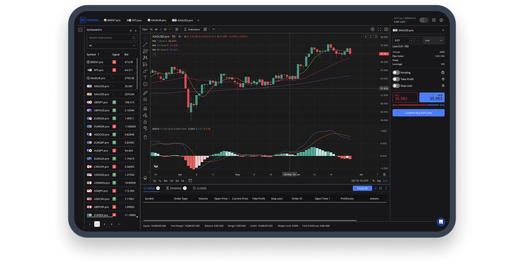Click the Search Instrument field
Image resolution: width=524 pixels, height=262 pixels.
(112, 37)
